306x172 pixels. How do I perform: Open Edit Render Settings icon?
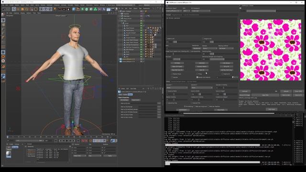coord(68,9)
